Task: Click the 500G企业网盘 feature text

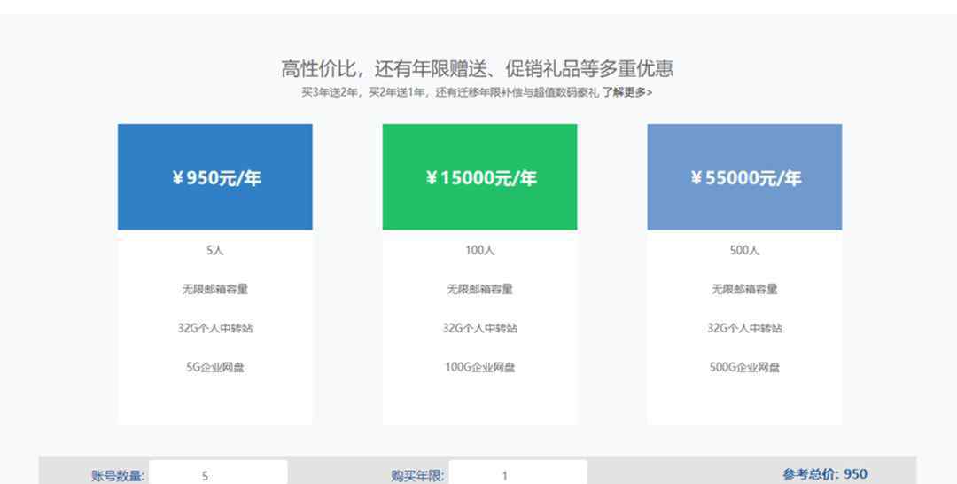Action: (x=744, y=367)
